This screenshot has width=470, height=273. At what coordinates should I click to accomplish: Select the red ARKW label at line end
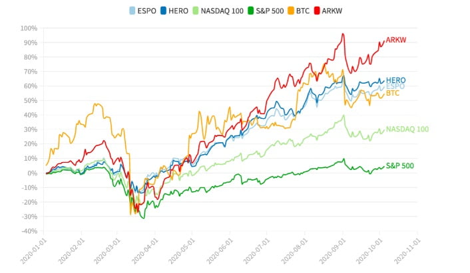point(396,41)
